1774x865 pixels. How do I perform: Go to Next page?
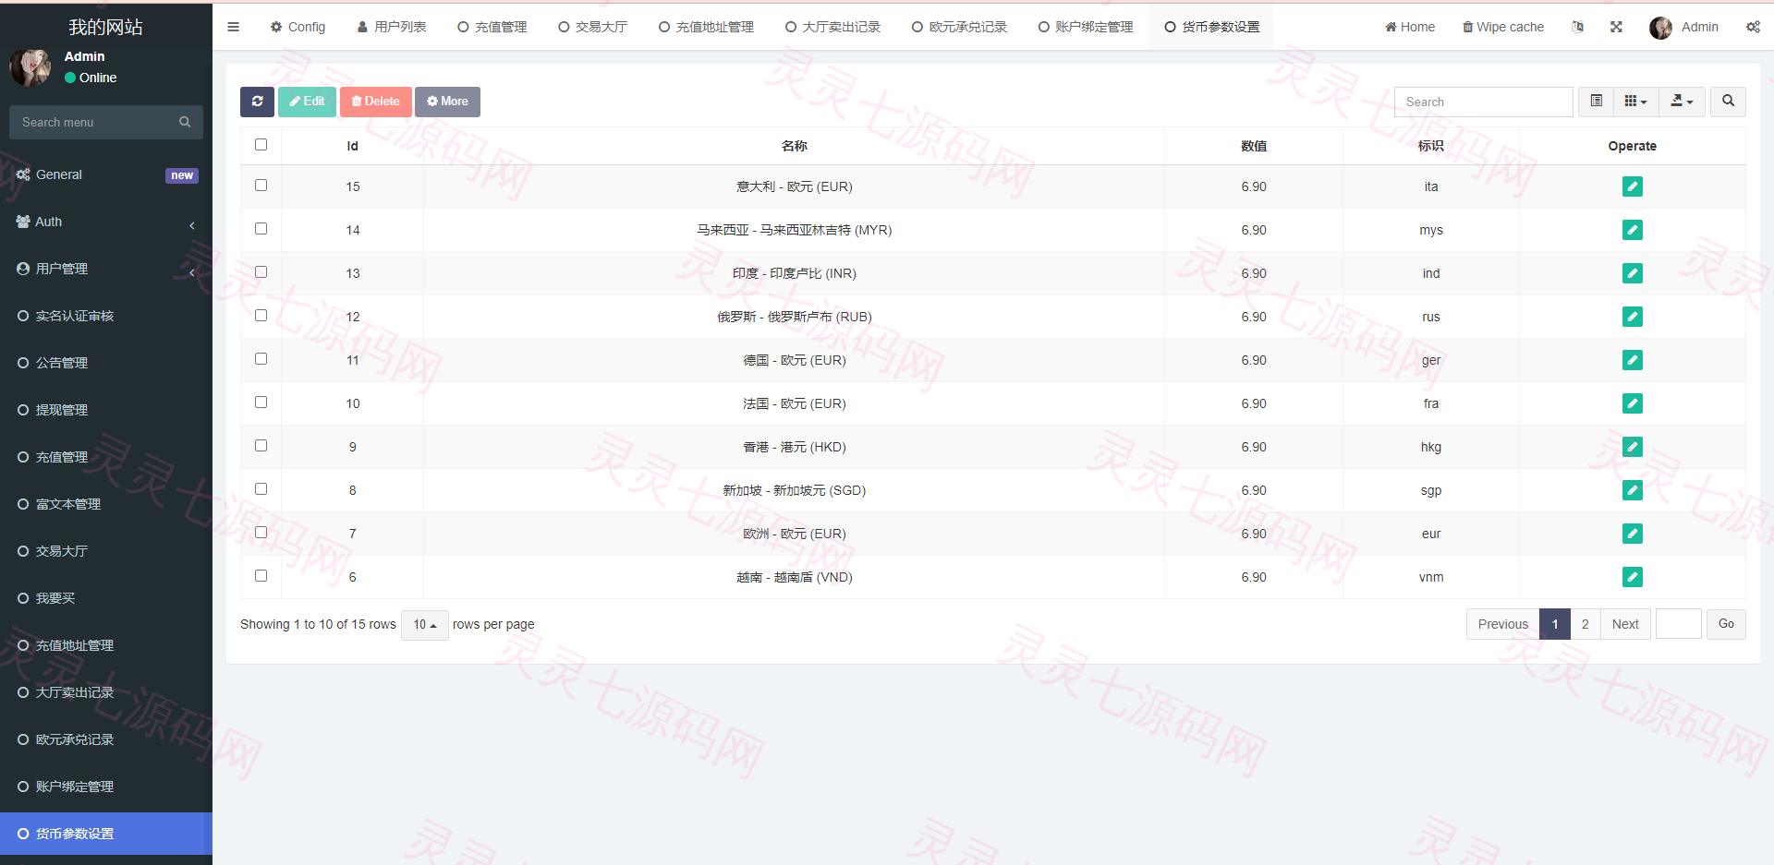coord(1625,625)
